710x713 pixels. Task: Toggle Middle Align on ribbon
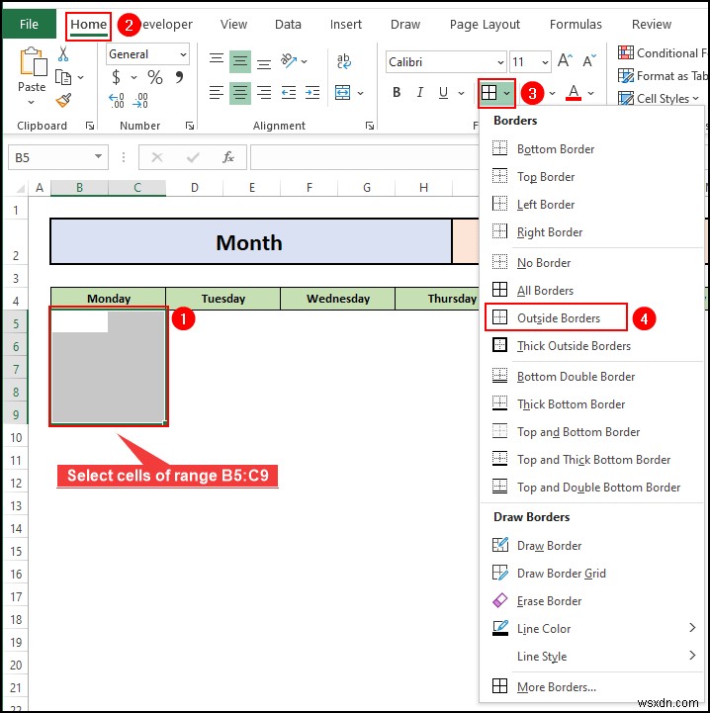click(240, 61)
